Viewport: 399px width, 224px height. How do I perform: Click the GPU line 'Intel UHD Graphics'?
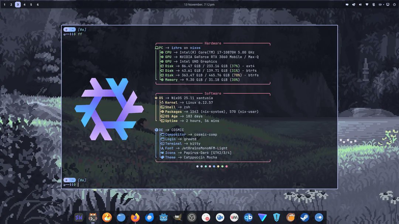pos(188,62)
